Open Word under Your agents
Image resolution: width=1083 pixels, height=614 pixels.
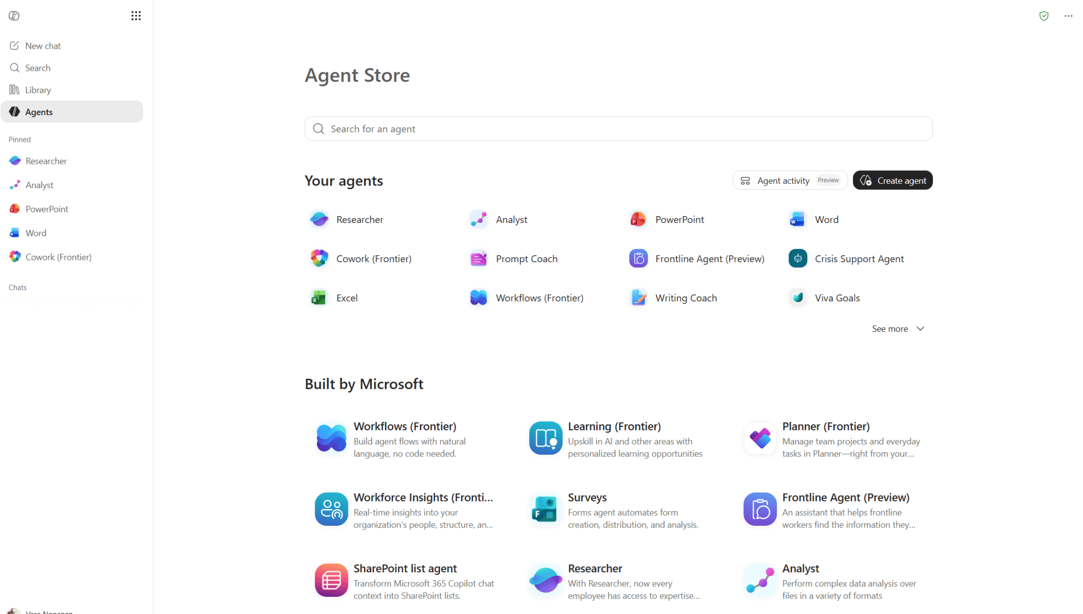(x=813, y=219)
